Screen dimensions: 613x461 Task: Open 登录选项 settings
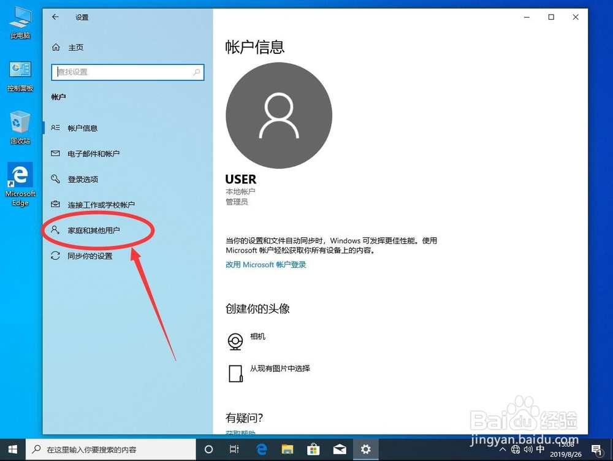point(128,179)
